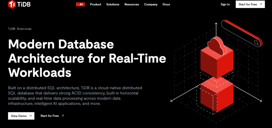
Task: Click the red cloud icon illustration
Action: pyautogui.click(x=217, y=46)
